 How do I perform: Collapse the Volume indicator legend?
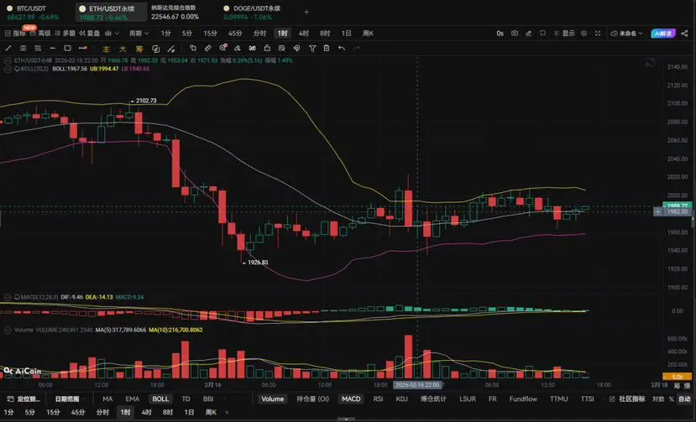click(x=8, y=331)
